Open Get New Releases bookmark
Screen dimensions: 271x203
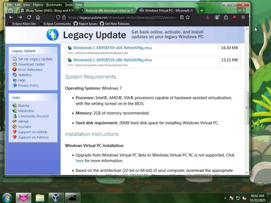pos(115,24)
